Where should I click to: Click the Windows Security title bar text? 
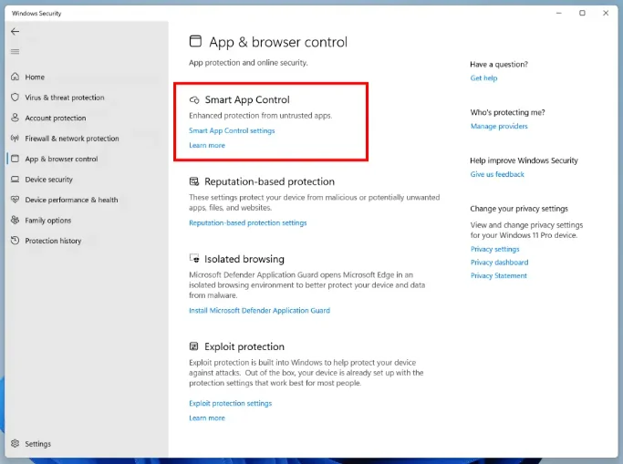click(x=36, y=13)
